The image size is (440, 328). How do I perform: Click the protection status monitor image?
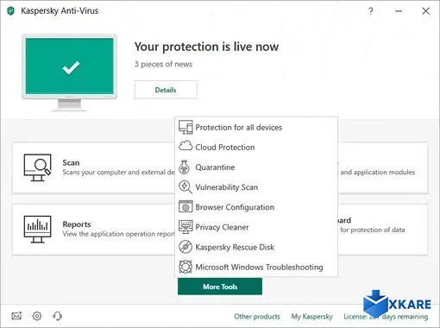(69, 73)
